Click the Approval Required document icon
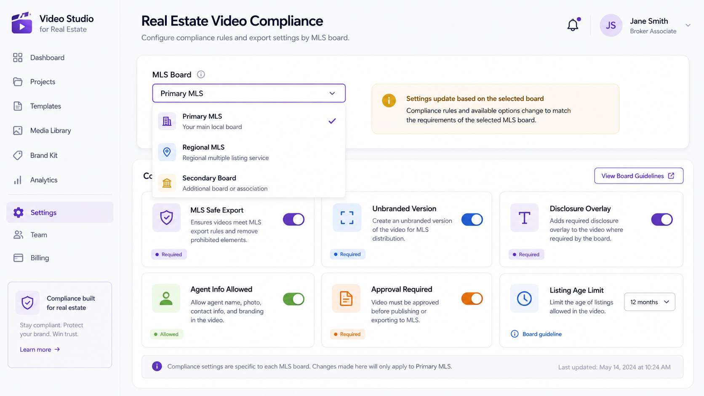Screen dimensions: 704x396 click(x=346, y=298)
